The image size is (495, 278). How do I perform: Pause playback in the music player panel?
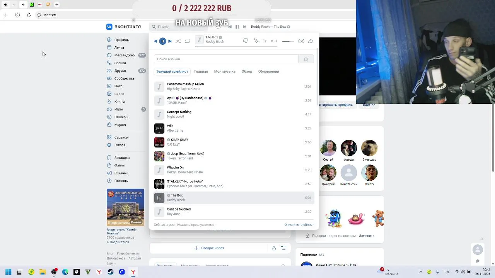coord(162,41)
